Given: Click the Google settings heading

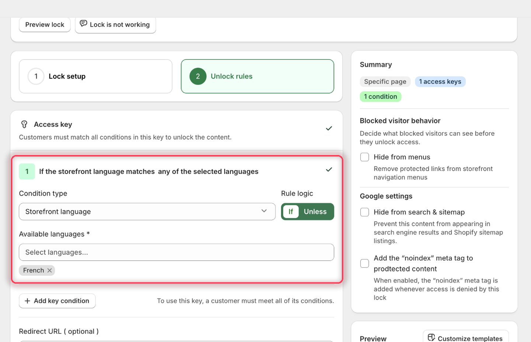Looking at the screenshot, I should click(x=386, y=196).
